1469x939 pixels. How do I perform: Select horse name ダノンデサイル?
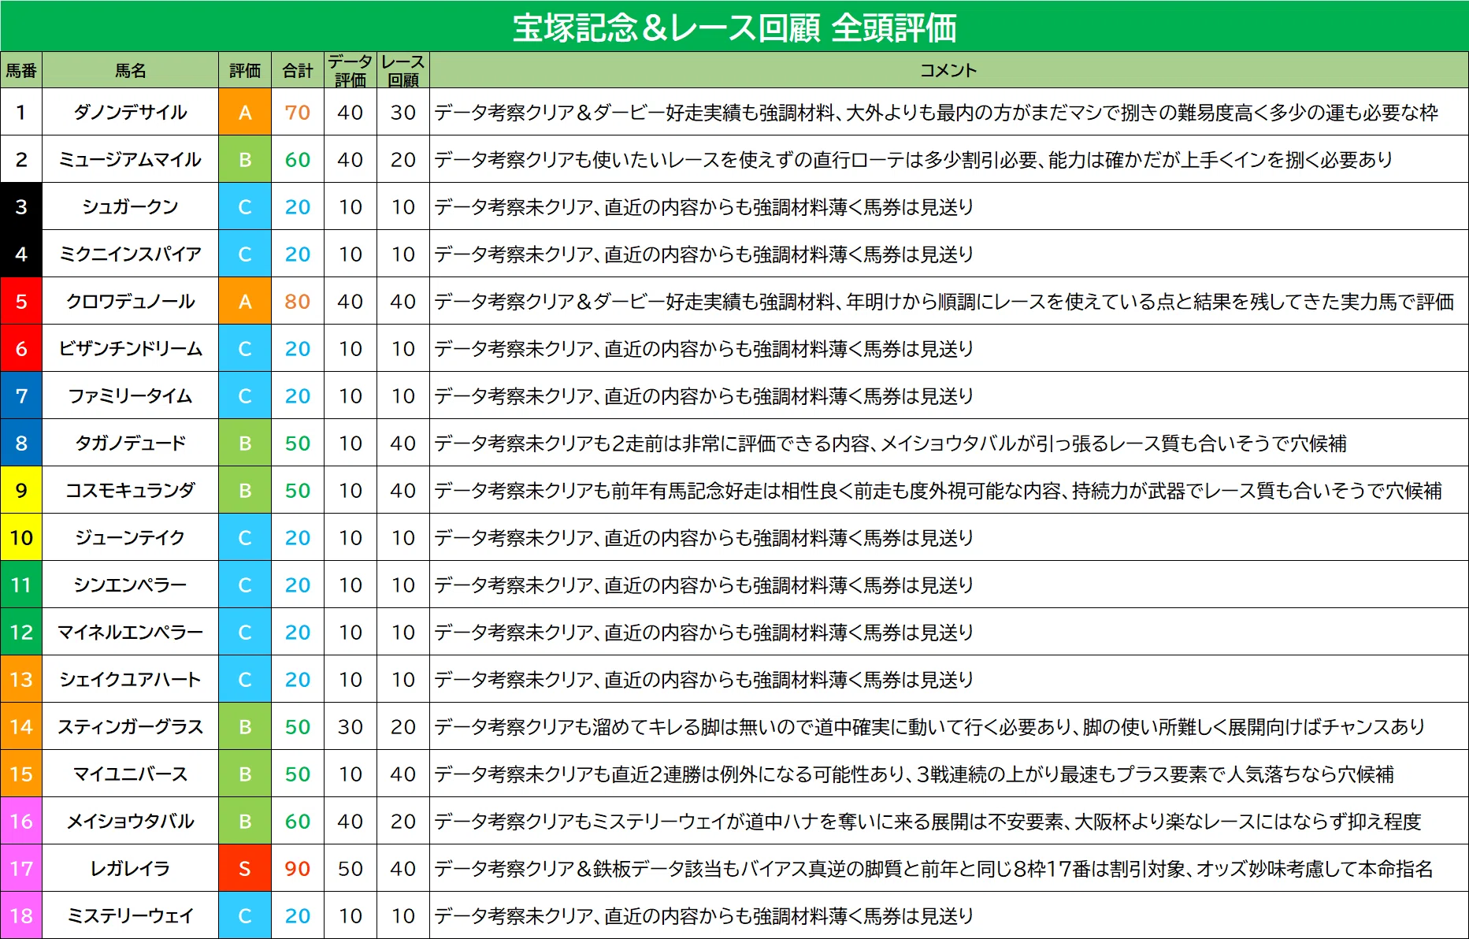pos(130,112)
